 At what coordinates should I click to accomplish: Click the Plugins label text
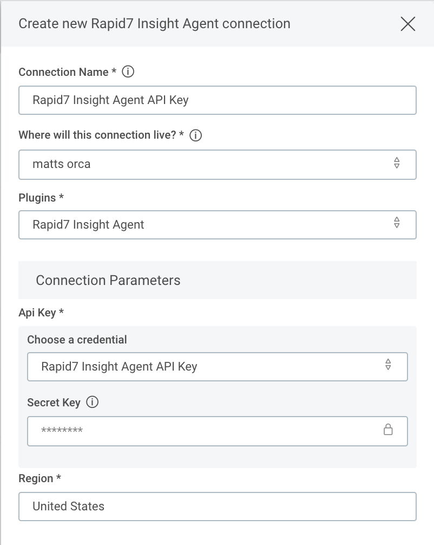click(37, 198)
